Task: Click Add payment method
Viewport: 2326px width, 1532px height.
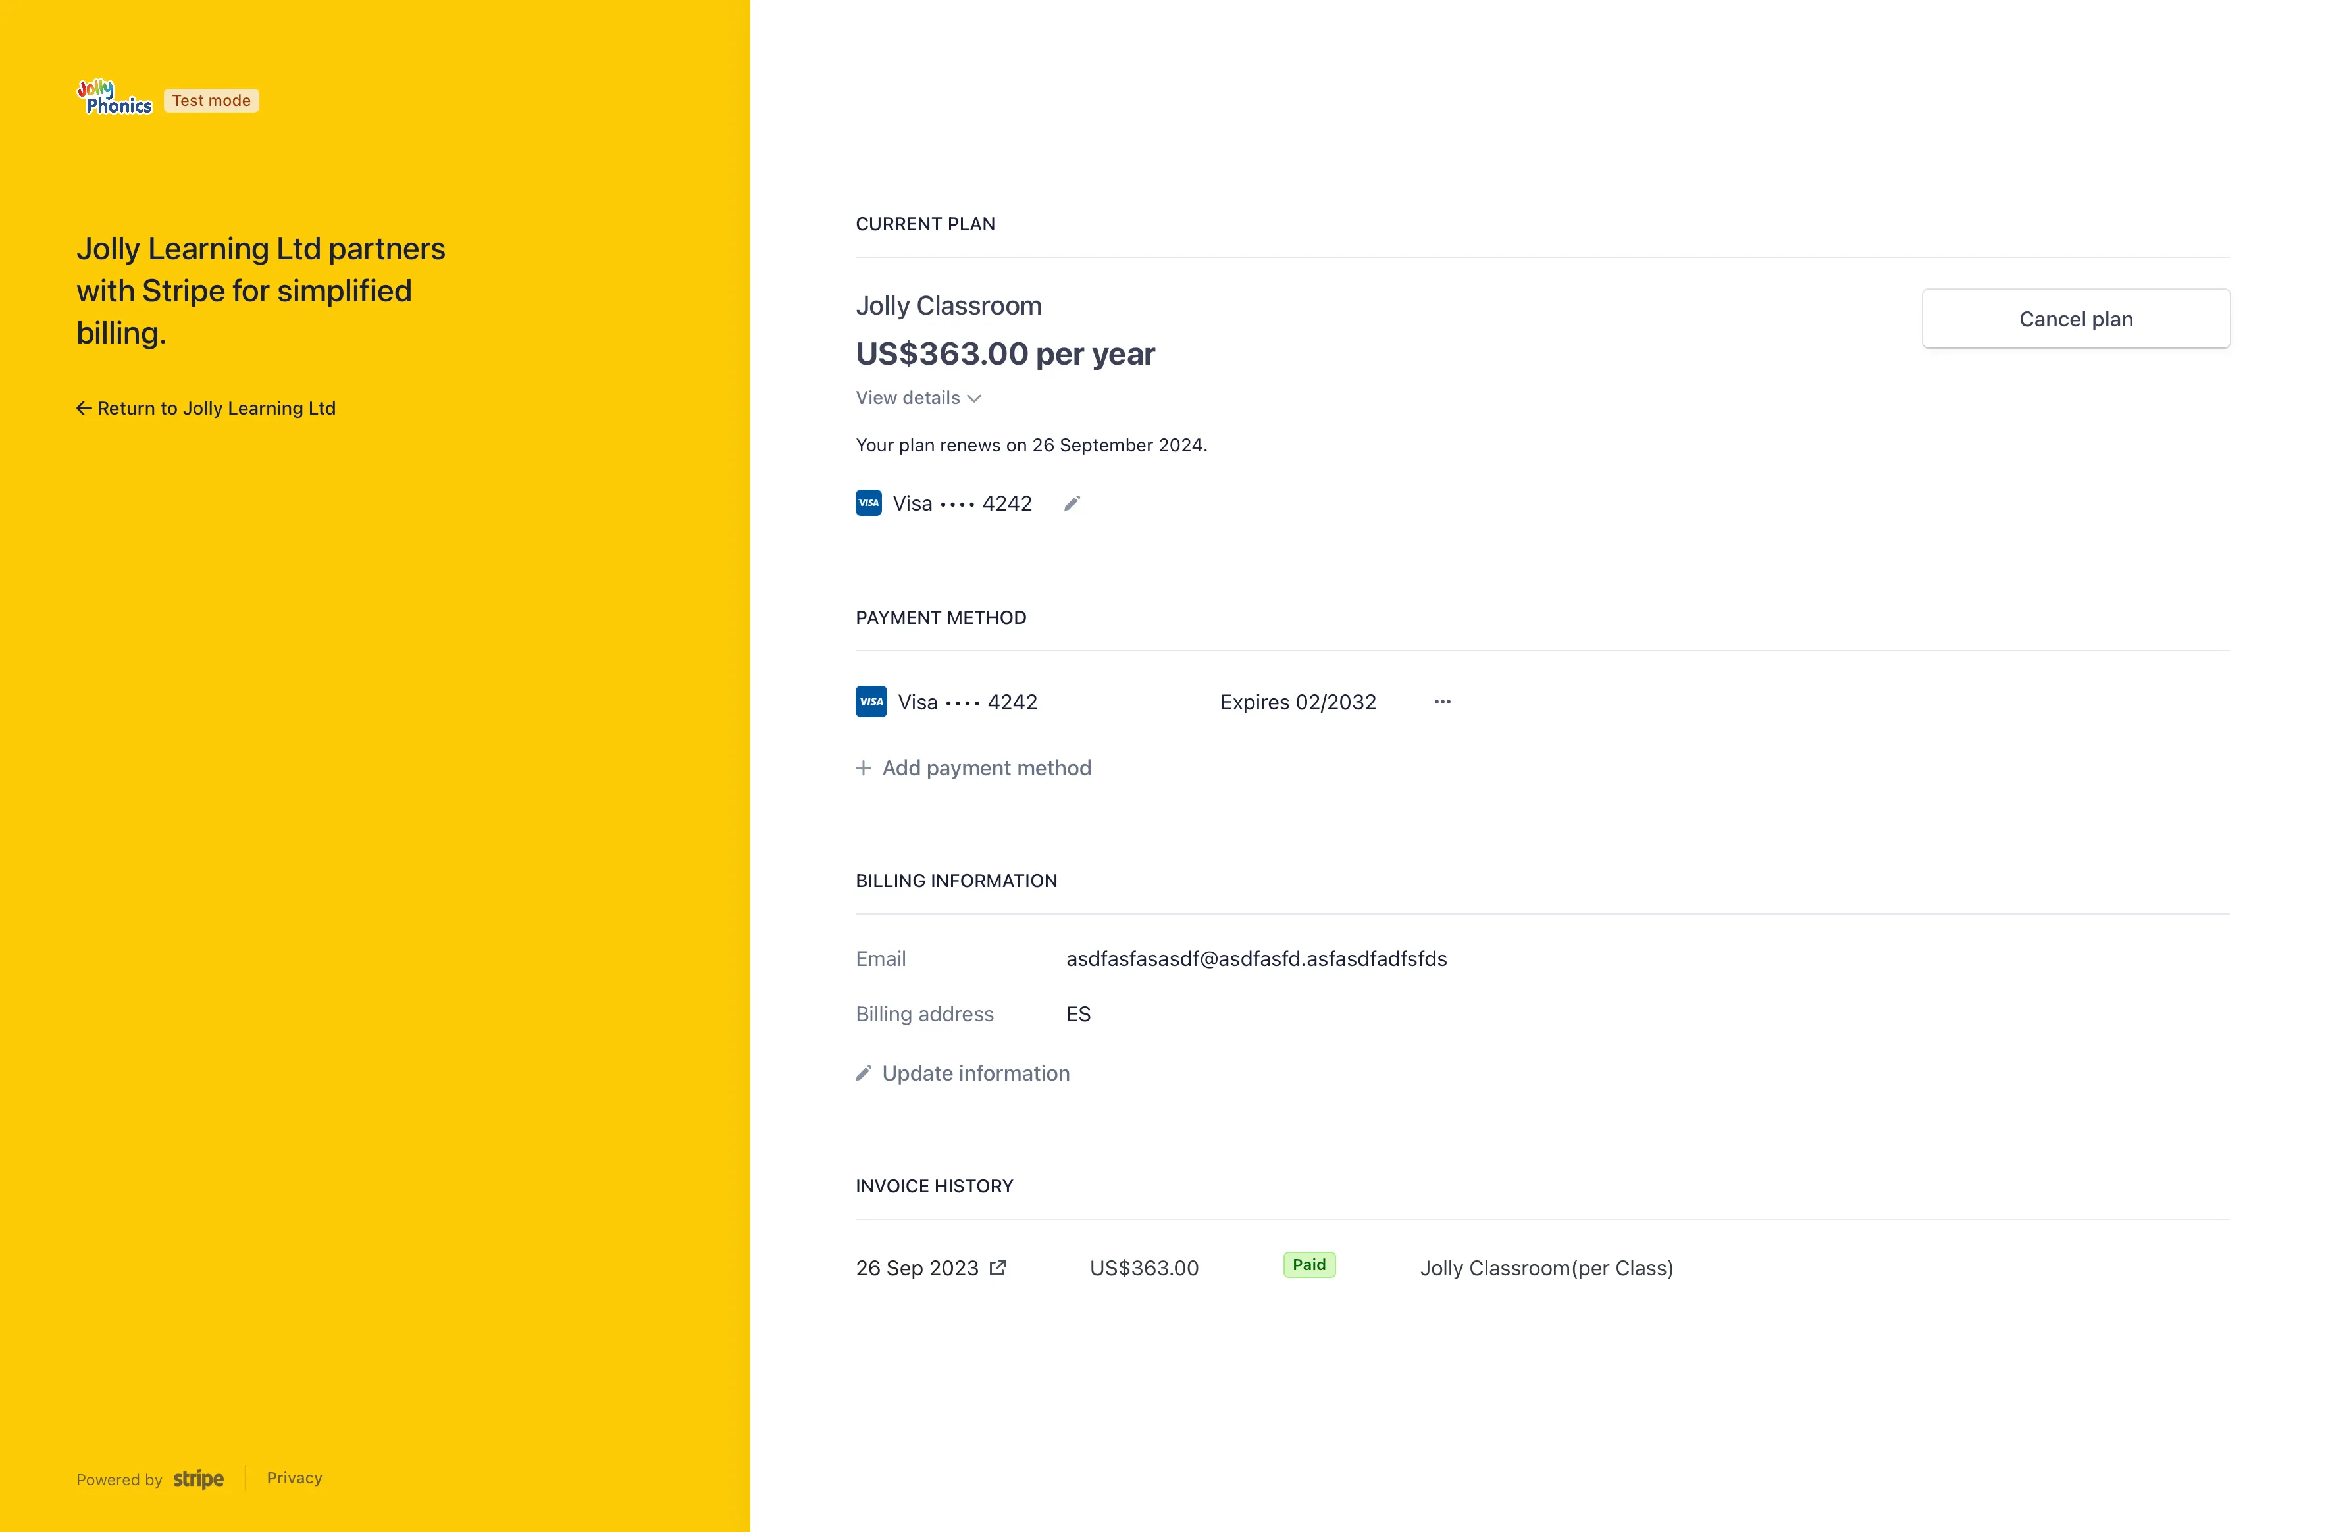Action: click(x=986, y=768)
